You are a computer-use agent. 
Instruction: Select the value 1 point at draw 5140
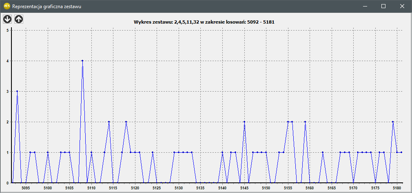click(222, 152)
